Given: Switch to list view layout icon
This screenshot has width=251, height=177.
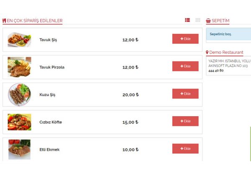Looking at the screenshot, I should click(187, 20).
